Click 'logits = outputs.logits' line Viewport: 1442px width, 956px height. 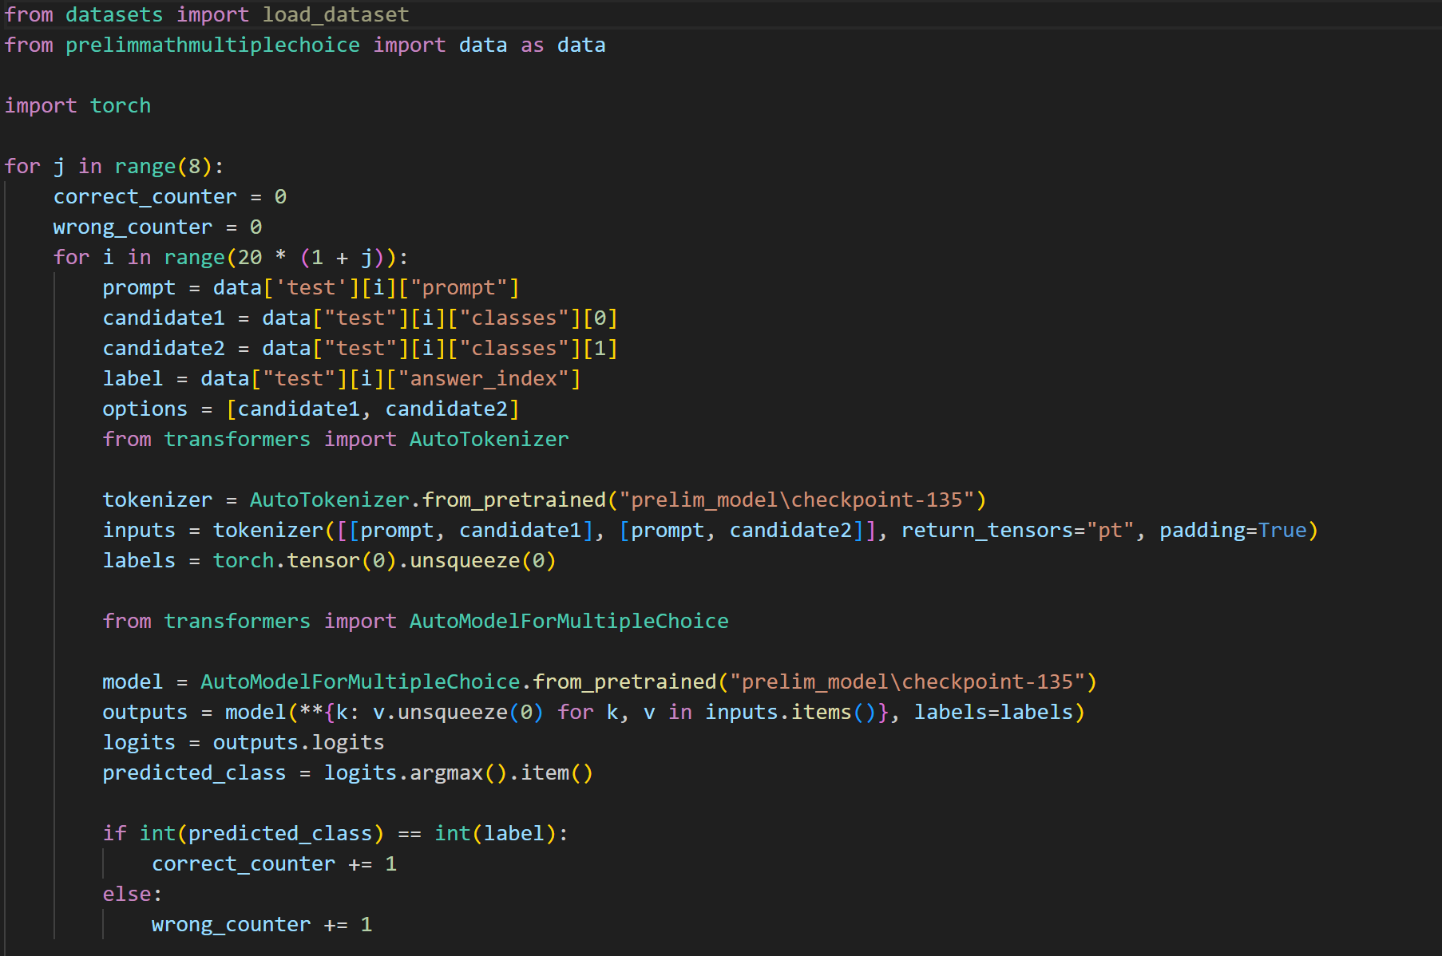[x=244, y=742]
